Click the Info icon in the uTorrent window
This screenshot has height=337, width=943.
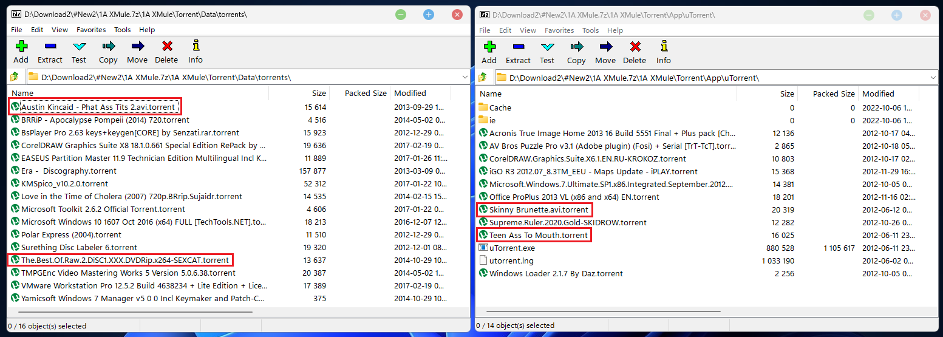(664, 46)
